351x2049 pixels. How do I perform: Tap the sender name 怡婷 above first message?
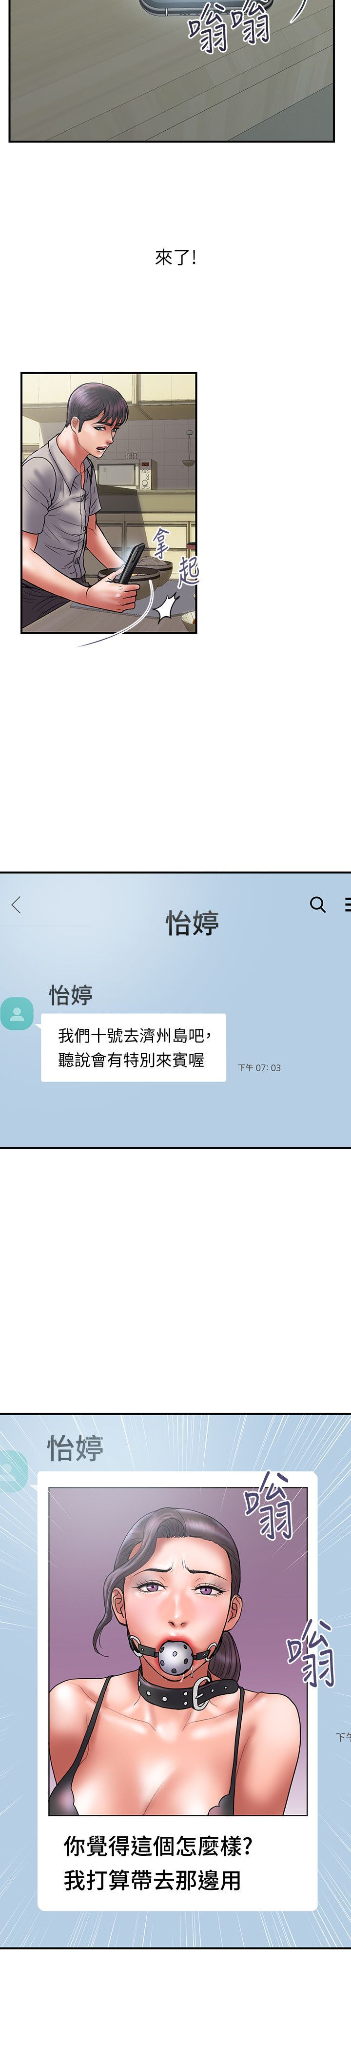(71, 994)
